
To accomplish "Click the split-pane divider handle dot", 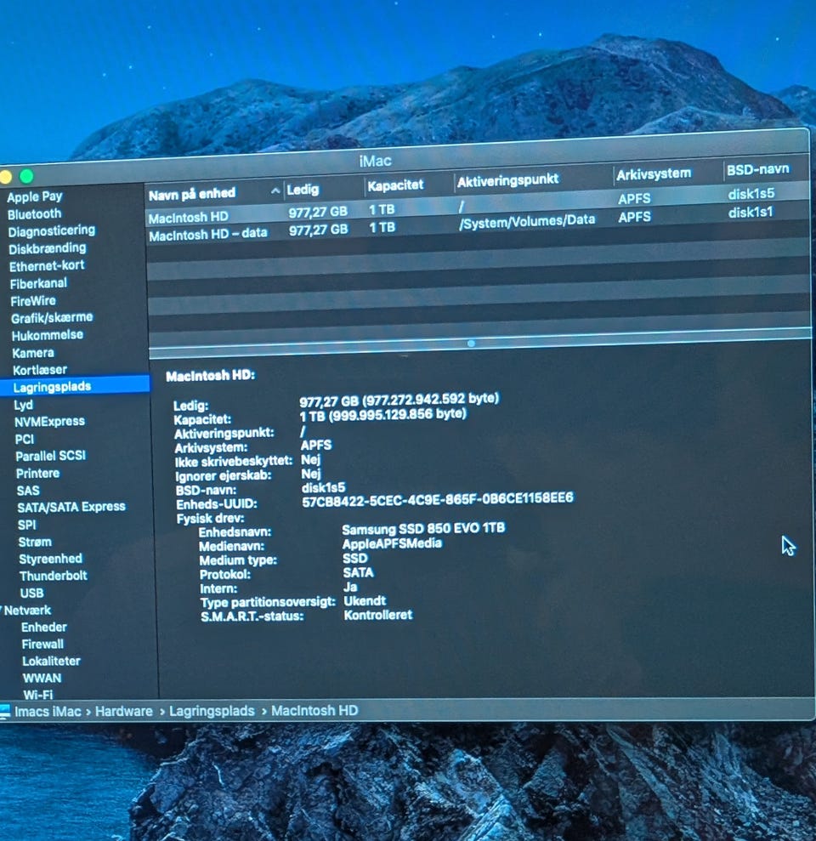I will pos(471,344).
